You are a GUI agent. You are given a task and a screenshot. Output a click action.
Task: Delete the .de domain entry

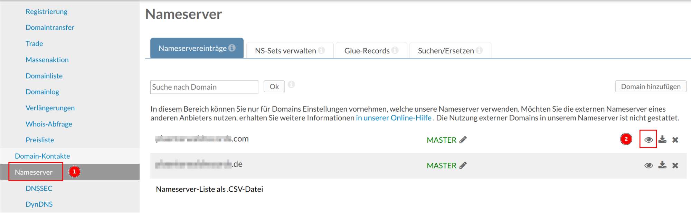pyautogui.click(x=675, y=165)
